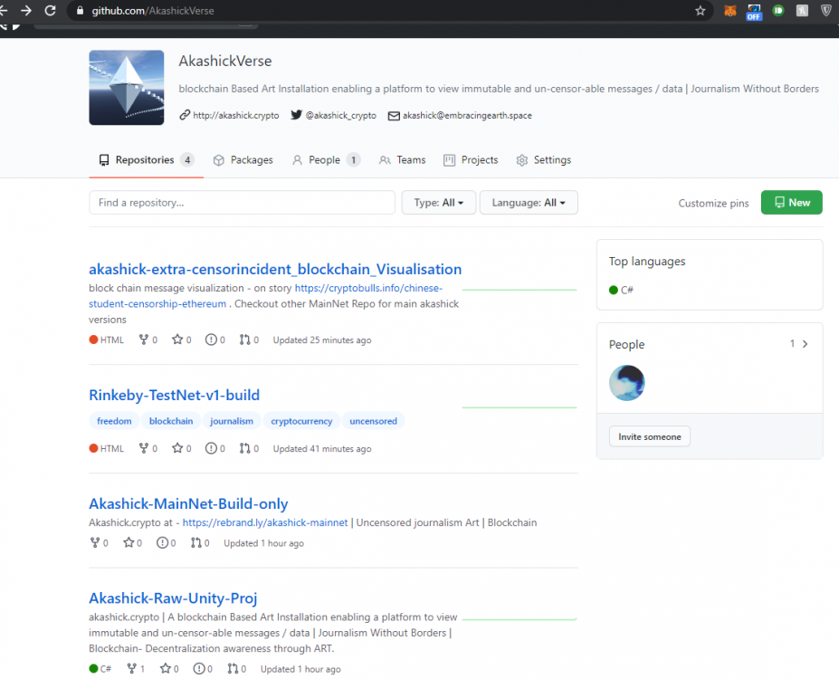Open the Akashick-Raw-Unity-Proj repository
The width and height of the screenshot is (839, 679).
tap(173, 598)
